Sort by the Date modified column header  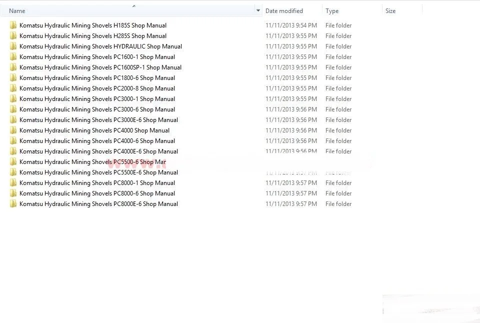(x=284, y=11)
